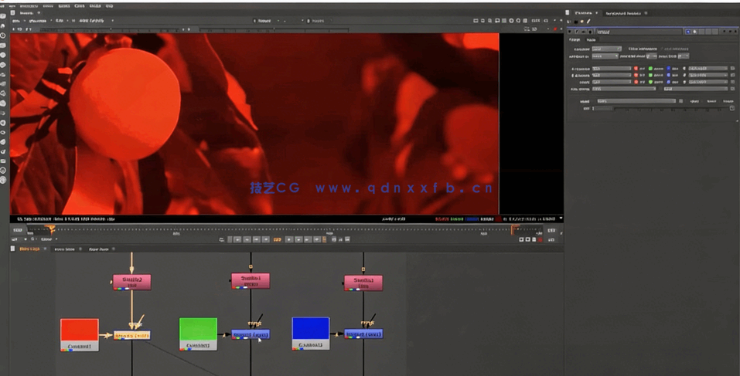This screenshot has height=376, width=740.
Task: Switch to the Curve Editor tab
Action: pyautogui.click(x=64, y=249)
